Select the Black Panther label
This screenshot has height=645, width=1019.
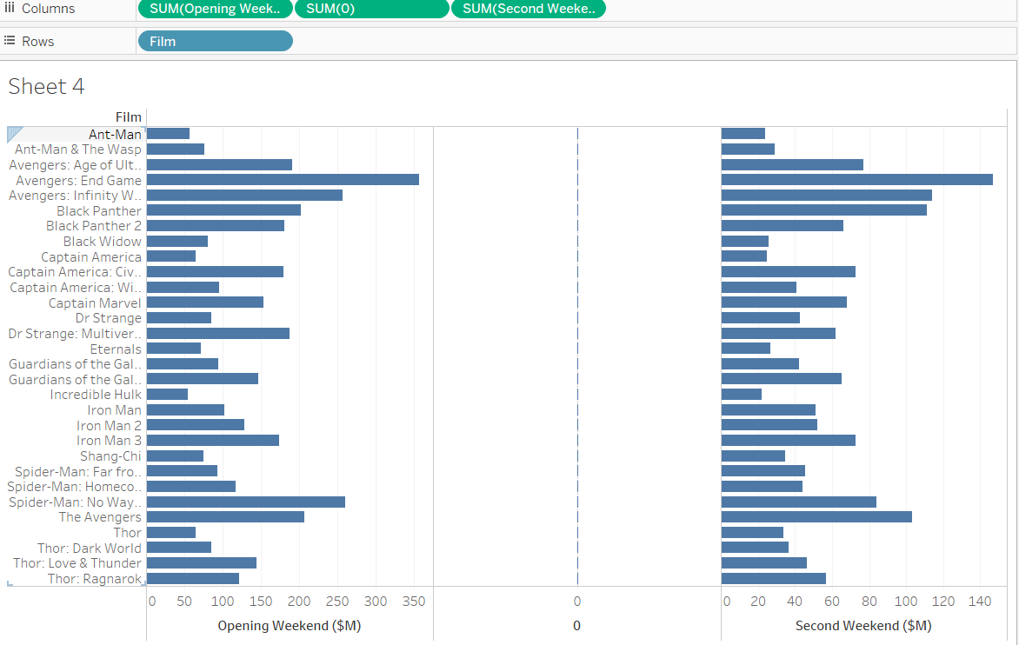pos(99,211)
